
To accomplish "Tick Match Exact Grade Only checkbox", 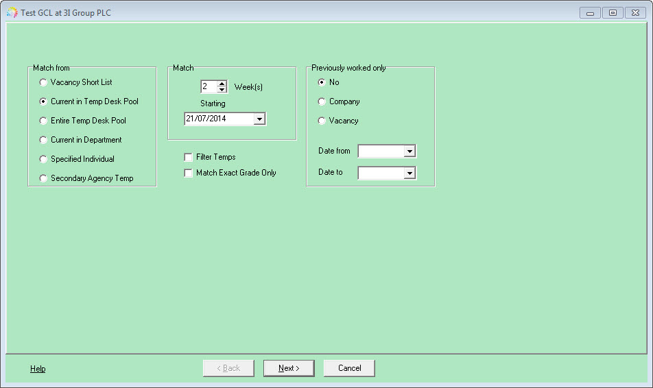I will click(188, 173).
